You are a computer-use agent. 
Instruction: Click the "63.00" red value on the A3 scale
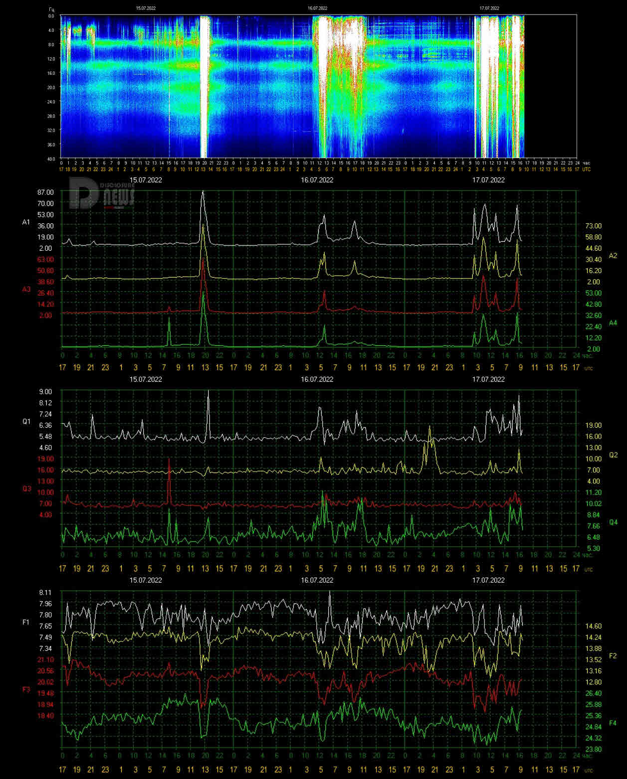[x=45, y=259]
